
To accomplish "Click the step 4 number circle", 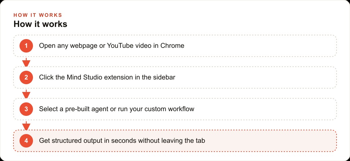I will (26, 141).
